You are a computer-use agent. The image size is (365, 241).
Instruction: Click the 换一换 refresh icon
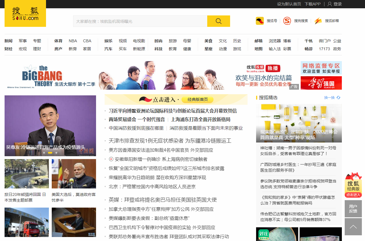pos(338,98)
